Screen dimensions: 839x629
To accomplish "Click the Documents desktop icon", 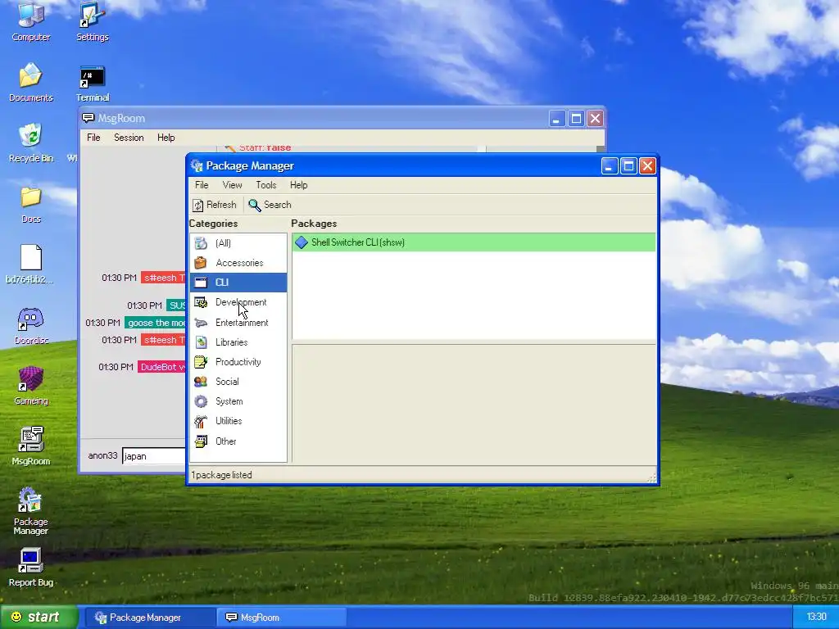I will [x=31, y=84].
